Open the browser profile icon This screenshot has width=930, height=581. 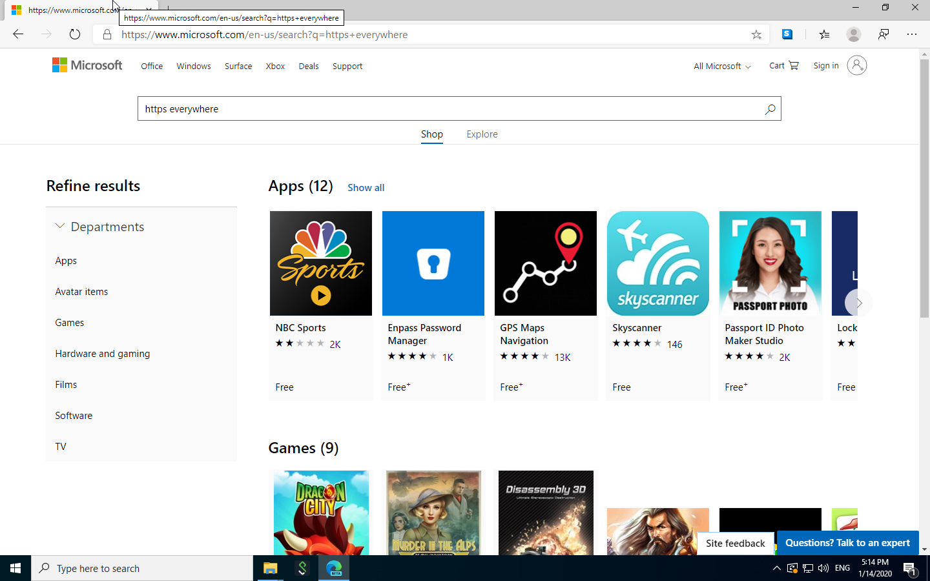854,34
